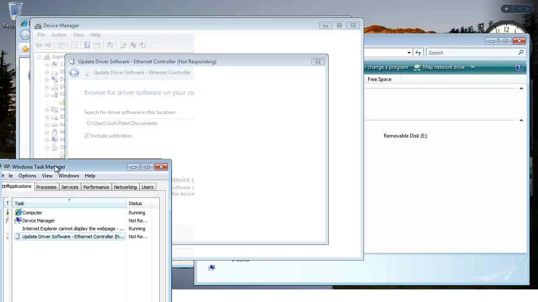Switch to the Services tab
Screen dimensions: 538x302
pyautogui.click(x=70, y=187)
